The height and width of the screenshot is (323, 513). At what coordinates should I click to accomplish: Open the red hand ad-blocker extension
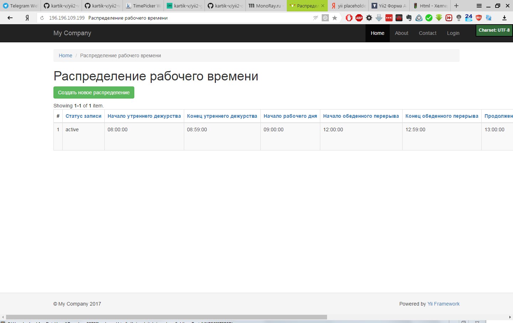pyautogui.click(x=349, y=18)
